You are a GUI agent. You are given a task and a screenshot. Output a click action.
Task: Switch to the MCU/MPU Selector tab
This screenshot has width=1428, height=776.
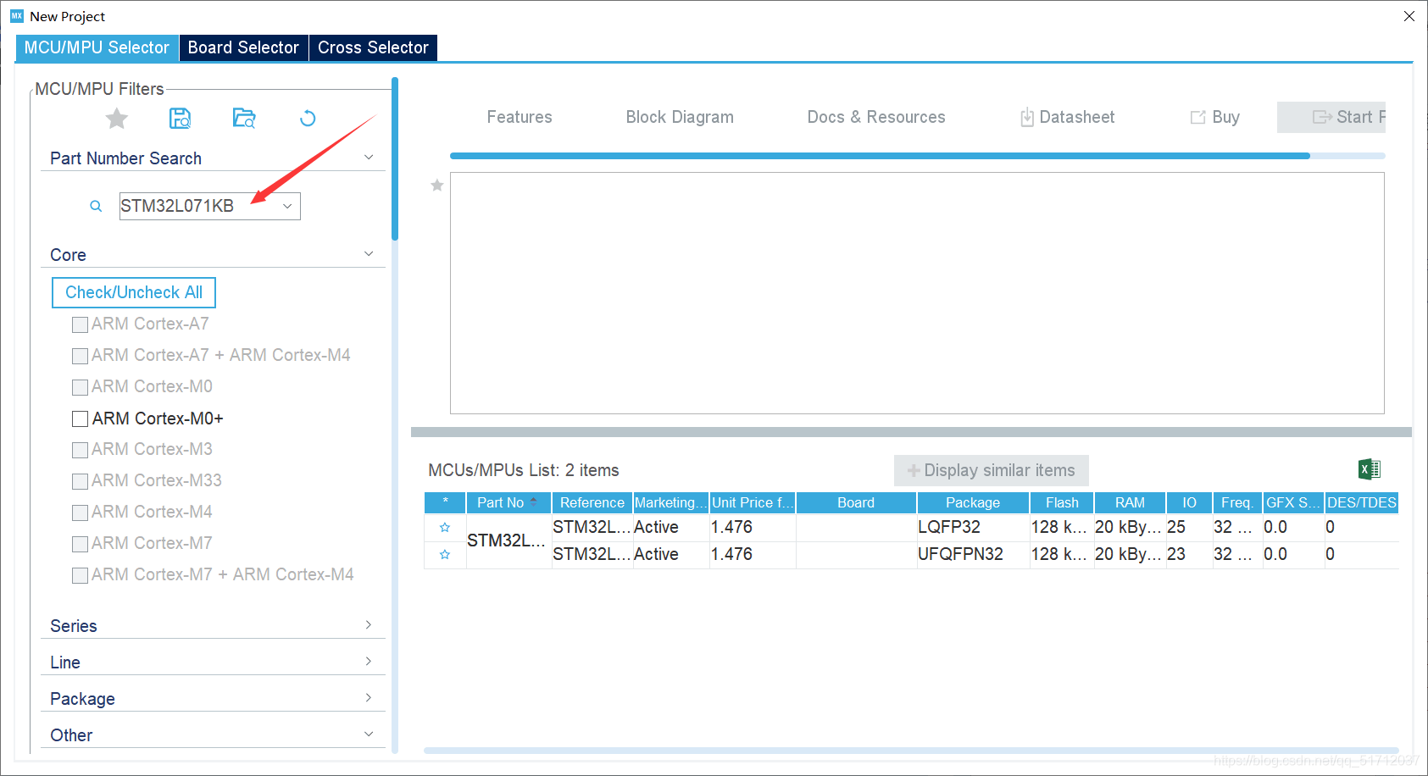97,47
